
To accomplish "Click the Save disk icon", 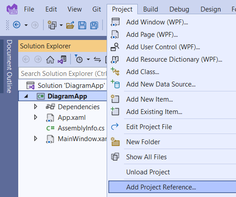I will point(82,25).
